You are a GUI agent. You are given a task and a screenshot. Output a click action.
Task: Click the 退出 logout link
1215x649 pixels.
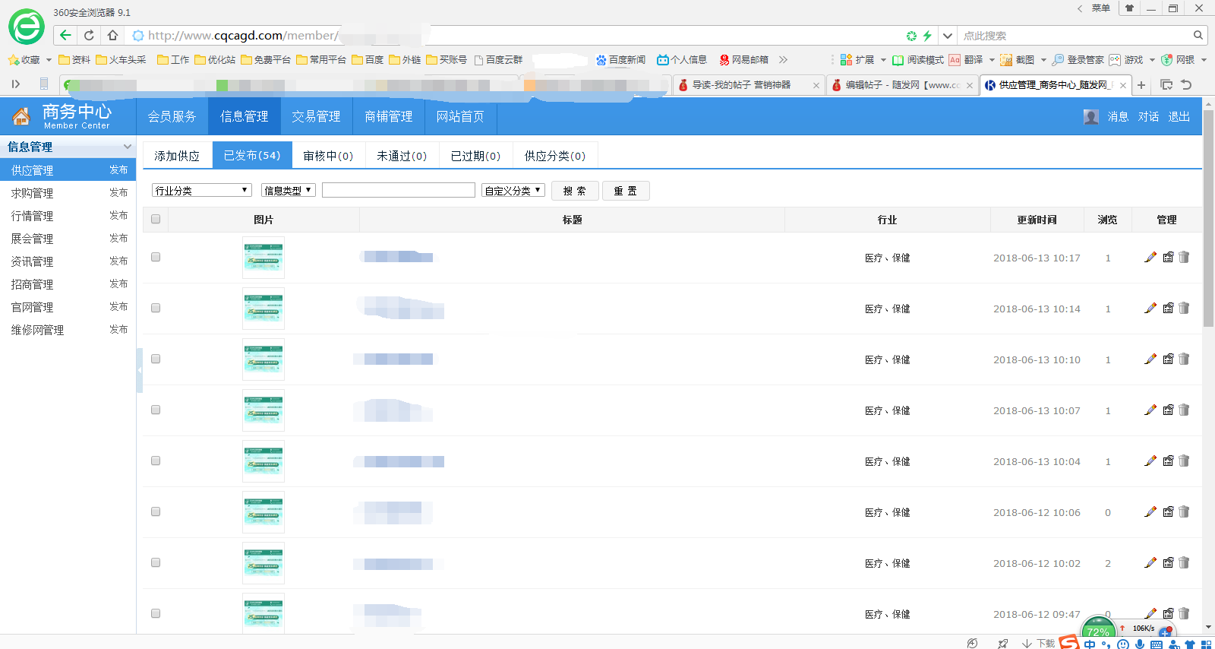(1179, 116)
